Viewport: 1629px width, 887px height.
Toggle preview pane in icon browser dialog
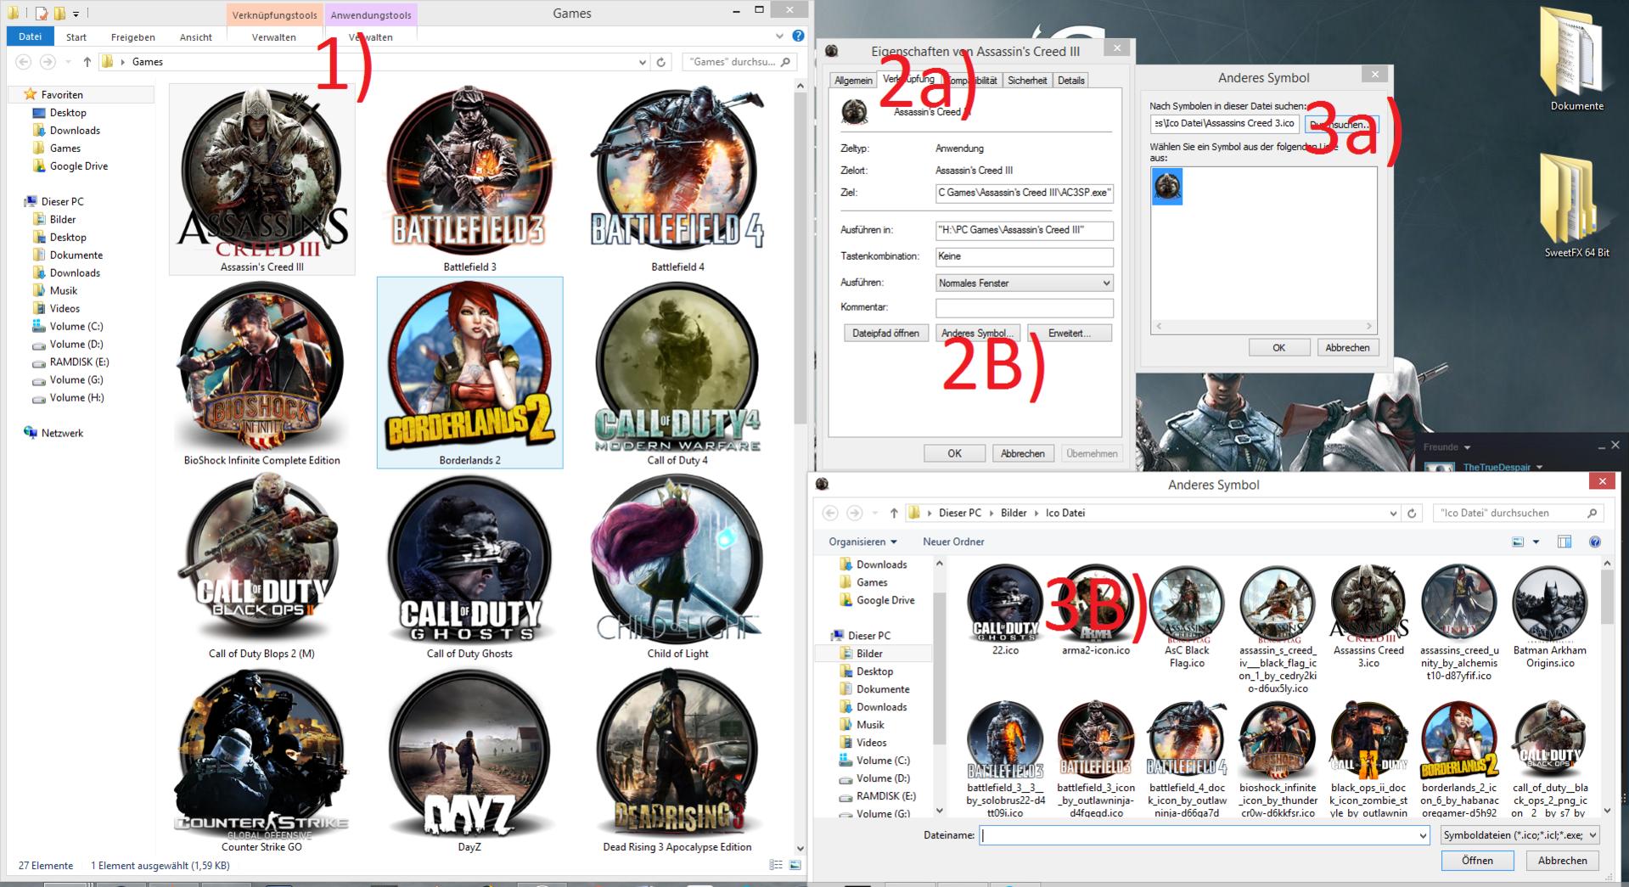tap(1564, 542)
